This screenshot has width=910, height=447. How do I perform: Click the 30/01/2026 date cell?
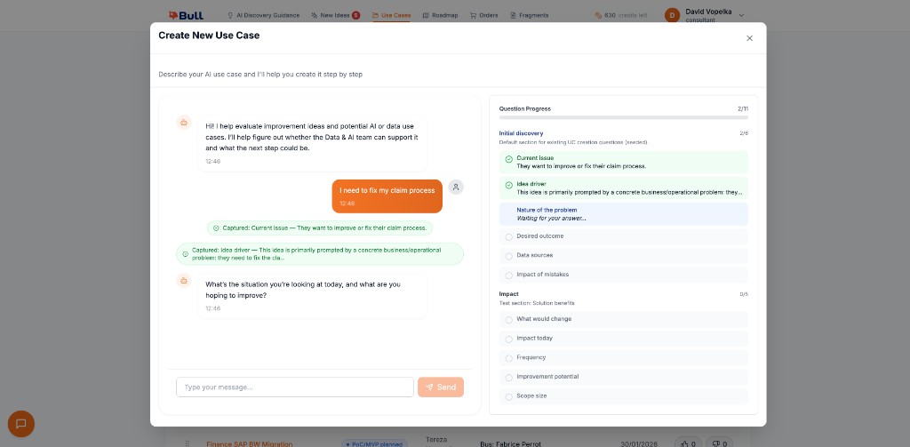(640, 443)
